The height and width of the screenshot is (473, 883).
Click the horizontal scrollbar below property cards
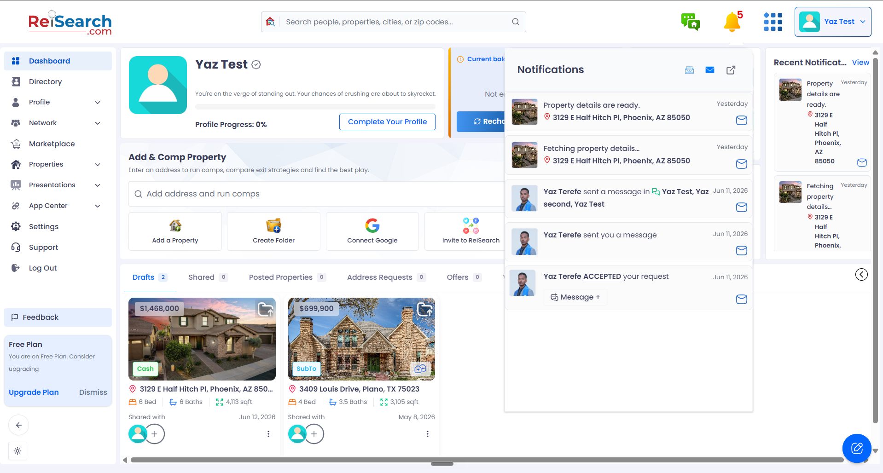coord(487,460)
